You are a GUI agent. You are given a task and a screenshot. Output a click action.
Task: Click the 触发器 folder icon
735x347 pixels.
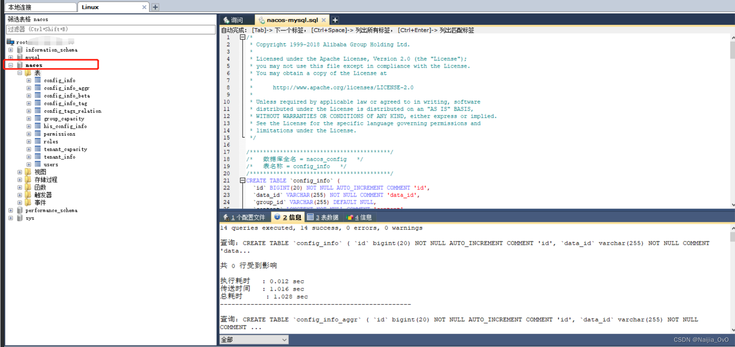[28, 195]
